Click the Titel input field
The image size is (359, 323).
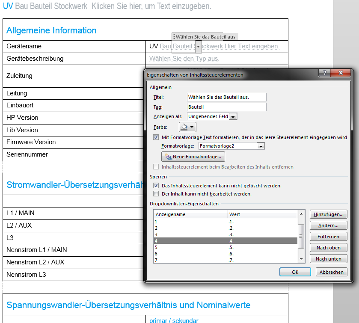click(x=227, y=97)
